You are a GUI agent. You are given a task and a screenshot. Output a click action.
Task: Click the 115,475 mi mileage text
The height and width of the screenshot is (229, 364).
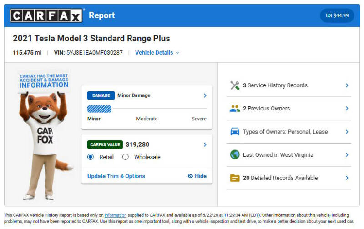click(x=27, y=53)
